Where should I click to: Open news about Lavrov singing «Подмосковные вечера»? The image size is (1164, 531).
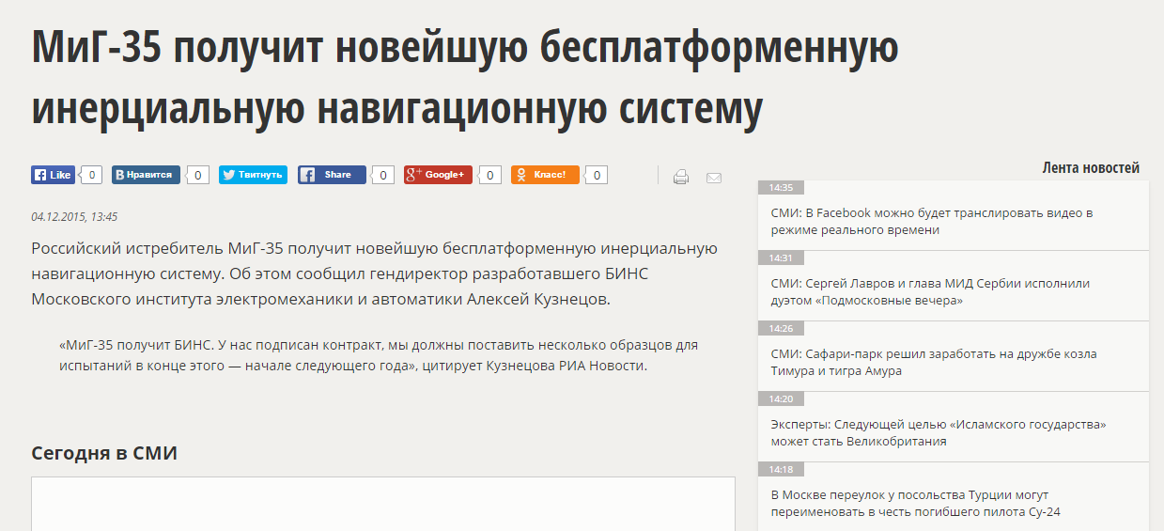point(930,291)
